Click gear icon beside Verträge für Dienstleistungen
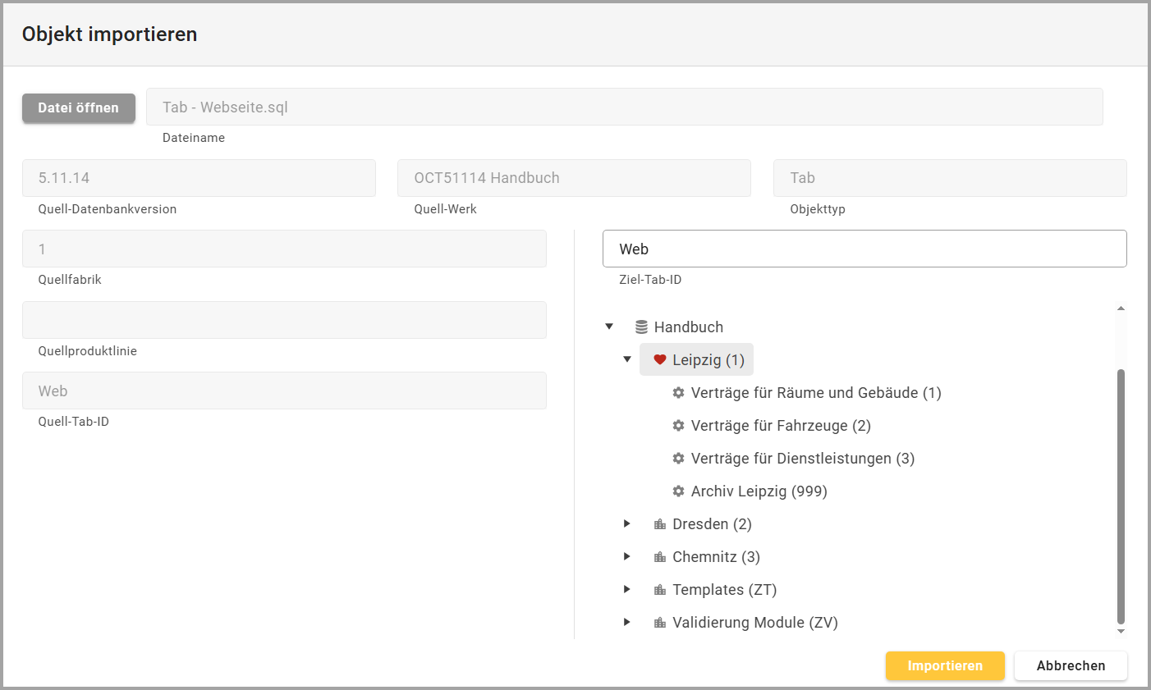 coord(678,459)
